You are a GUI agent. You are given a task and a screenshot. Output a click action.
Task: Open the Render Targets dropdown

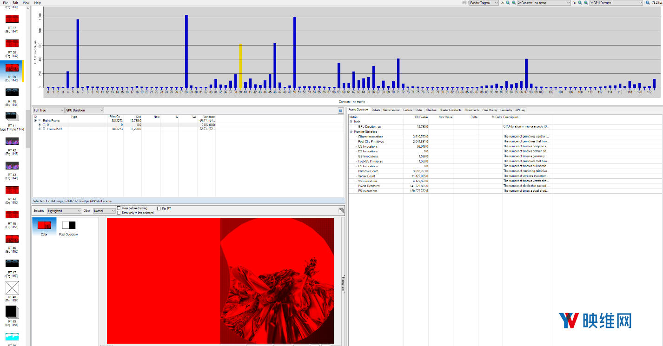click(484, 3)
